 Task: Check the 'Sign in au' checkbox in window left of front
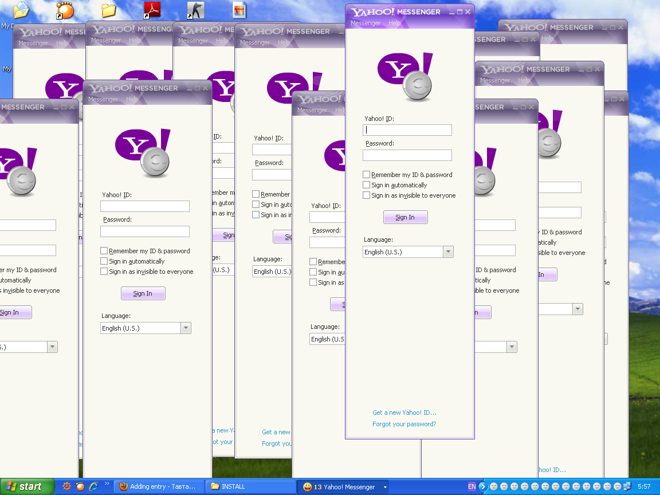point(313,272)
